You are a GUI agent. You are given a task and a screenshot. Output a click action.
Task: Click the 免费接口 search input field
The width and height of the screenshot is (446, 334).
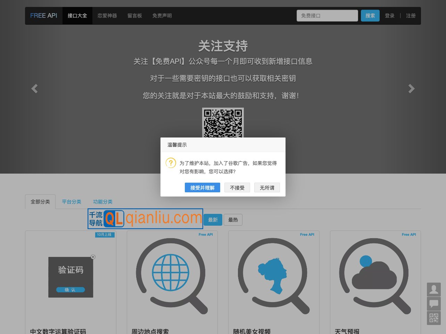click(x=327, y=16)
